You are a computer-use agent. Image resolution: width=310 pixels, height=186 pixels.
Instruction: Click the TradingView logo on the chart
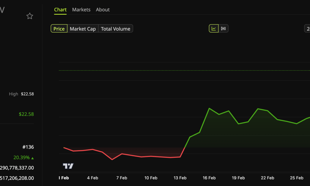(68, 166)
